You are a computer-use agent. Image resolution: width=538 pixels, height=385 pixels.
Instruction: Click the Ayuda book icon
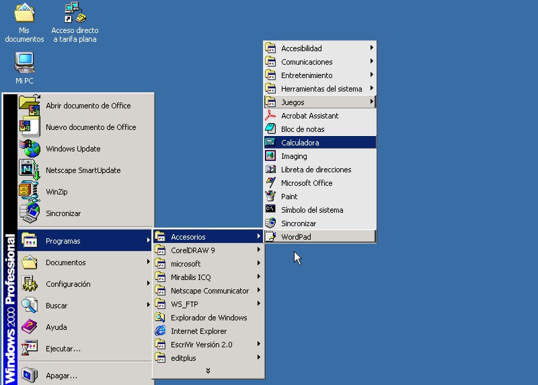(x=30, y=326)
